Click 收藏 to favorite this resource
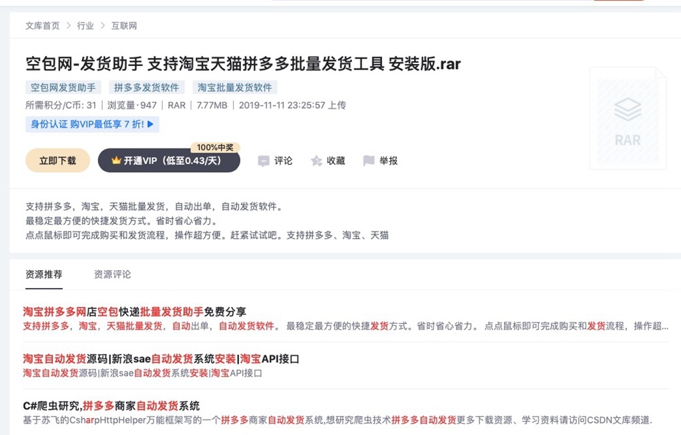This screenshot has height=435, width=681. (x=336, y=161)
